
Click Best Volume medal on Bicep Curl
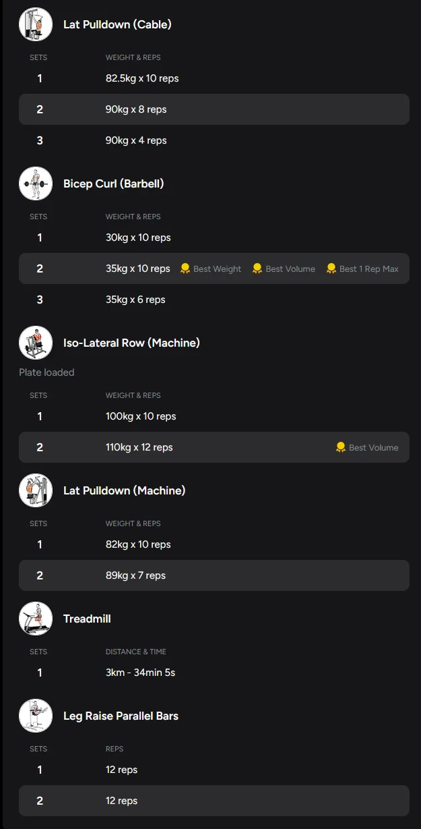[x=257, y=268]
